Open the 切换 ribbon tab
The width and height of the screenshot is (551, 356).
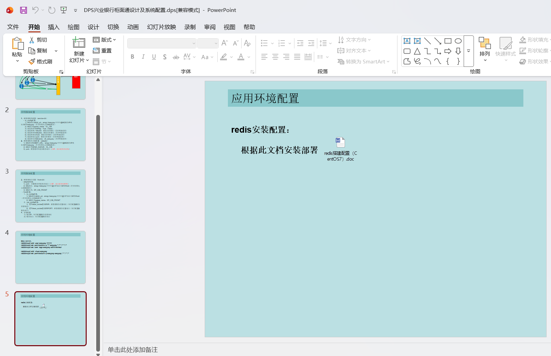point(113,27)
